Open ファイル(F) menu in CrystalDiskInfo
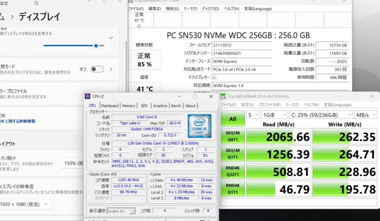Image resolution: width=380 pixels, height=221 pixels. [136, 9]
